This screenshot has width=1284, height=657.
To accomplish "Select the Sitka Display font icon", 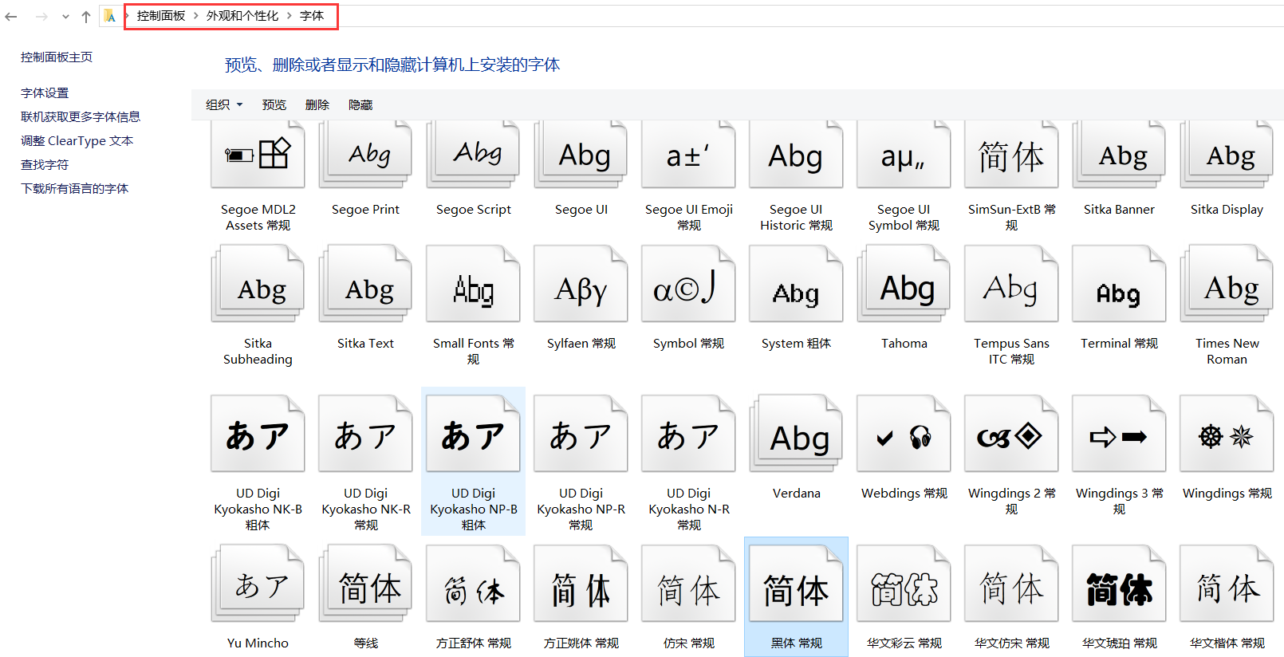I will pyautogui.click(x=1227, y=155).
